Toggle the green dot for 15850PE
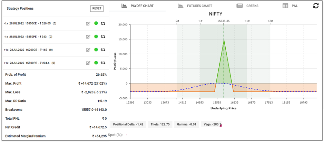This screenshot has width=324, height=142. 96,36
